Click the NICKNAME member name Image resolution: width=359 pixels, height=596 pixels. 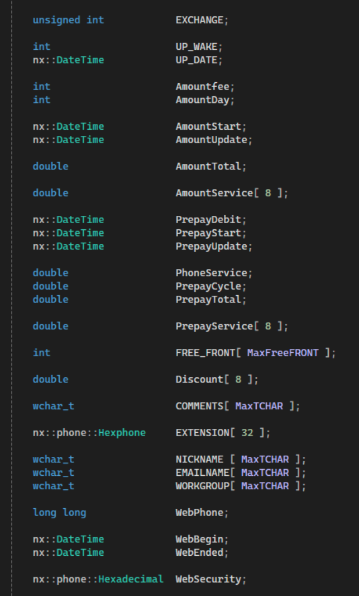pyautogui.click(x=199, y=460)
